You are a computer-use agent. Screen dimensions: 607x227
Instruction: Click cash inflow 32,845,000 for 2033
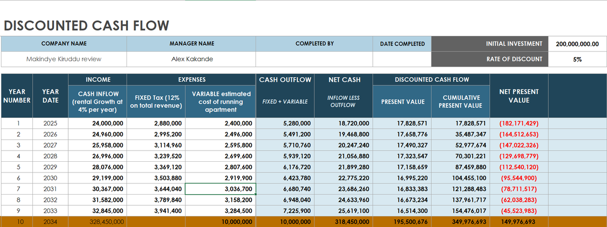pyautogui.click(x=98, y=211)
